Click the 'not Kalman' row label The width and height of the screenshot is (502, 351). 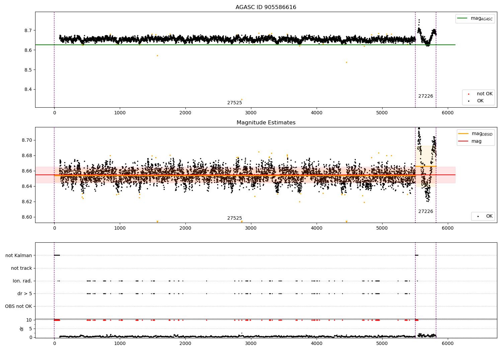pyautogui.click(x=19, y=255)
